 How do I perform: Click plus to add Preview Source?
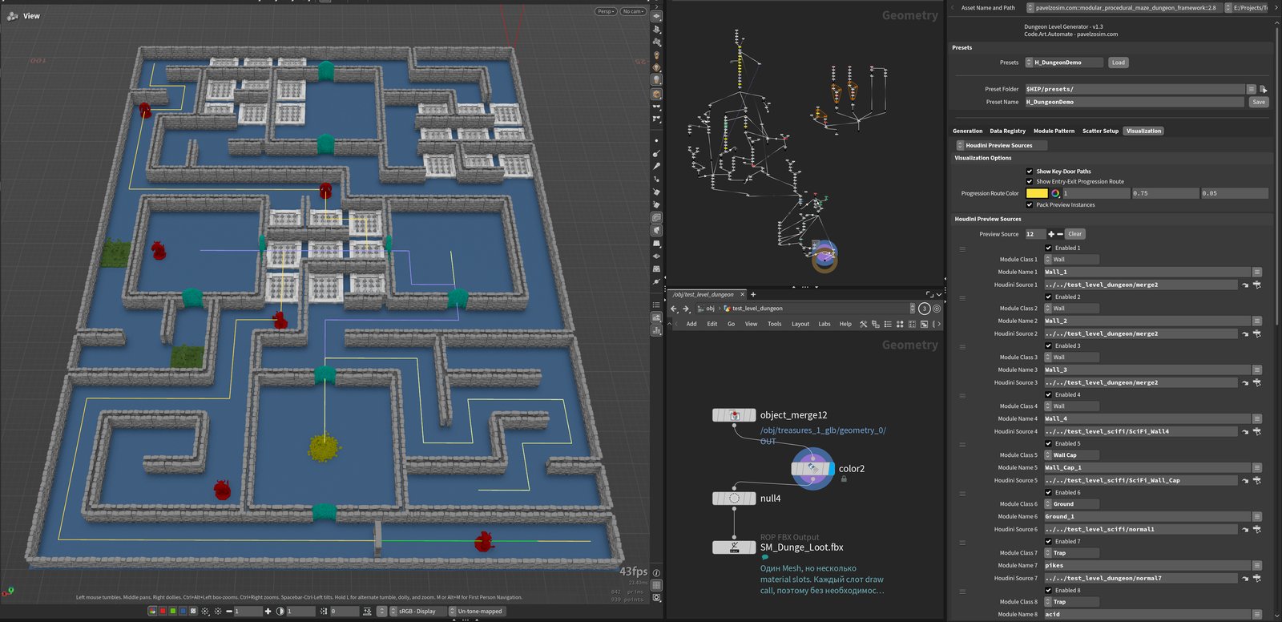1051,234
